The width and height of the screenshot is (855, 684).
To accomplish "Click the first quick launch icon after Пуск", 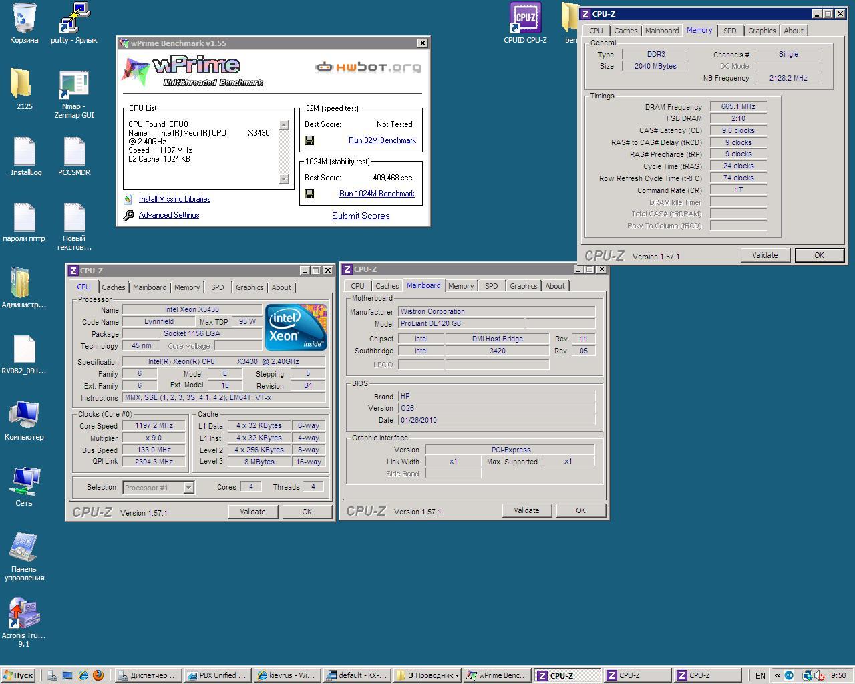I will pos(52,675).
